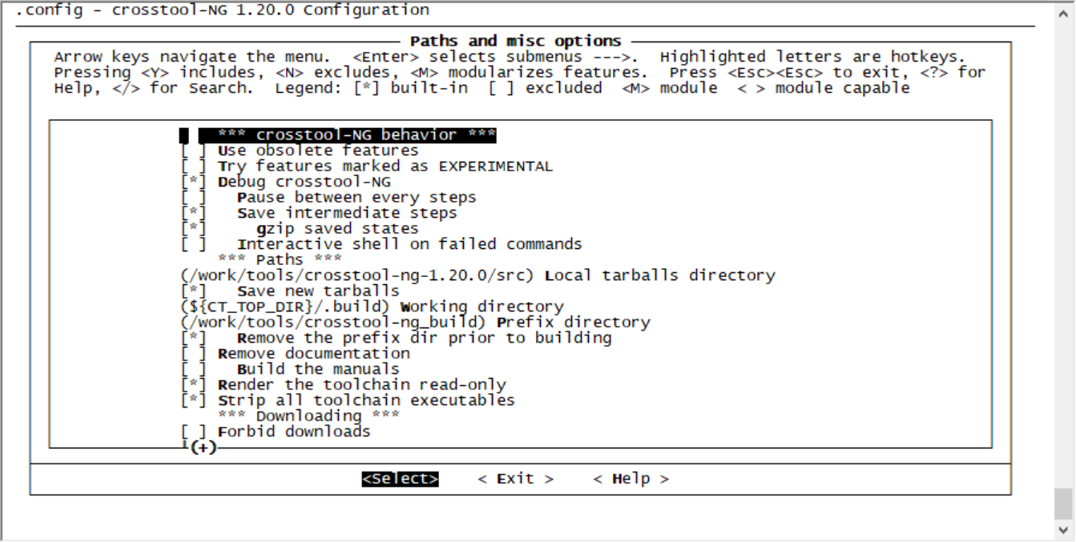Image resolution: width=1076 pixels, height=542 pixels.
Task: Enable Remove documentation option
Action: tap(193, 353)
